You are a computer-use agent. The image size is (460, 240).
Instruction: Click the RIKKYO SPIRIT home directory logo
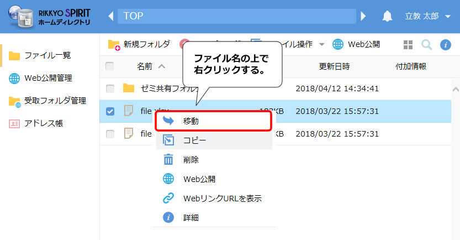click(49, 17)
